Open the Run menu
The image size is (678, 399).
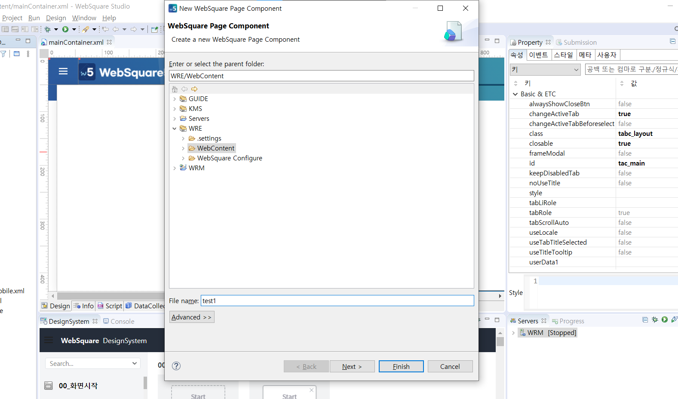[x=34, y=18]
